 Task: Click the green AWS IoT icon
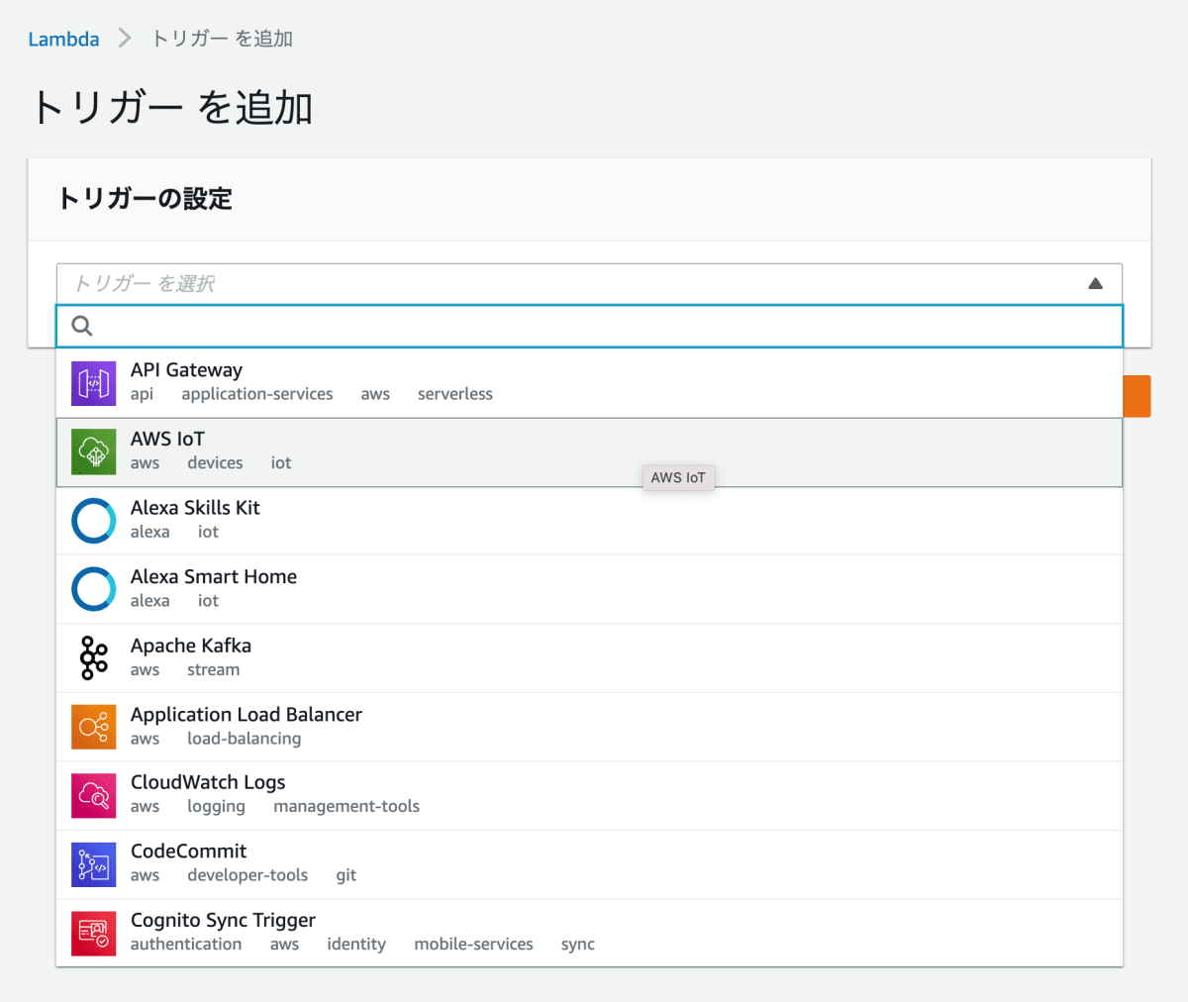[93, 452]
